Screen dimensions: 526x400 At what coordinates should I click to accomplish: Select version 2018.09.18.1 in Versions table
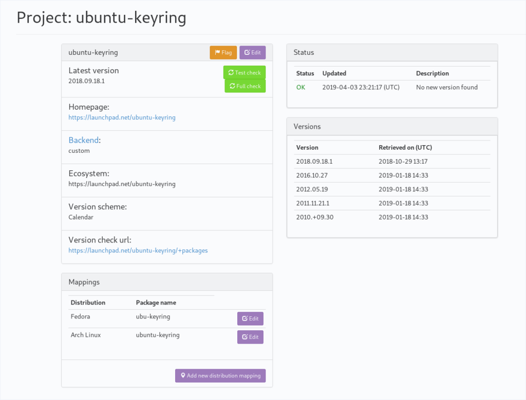click(x=314, y=162)
